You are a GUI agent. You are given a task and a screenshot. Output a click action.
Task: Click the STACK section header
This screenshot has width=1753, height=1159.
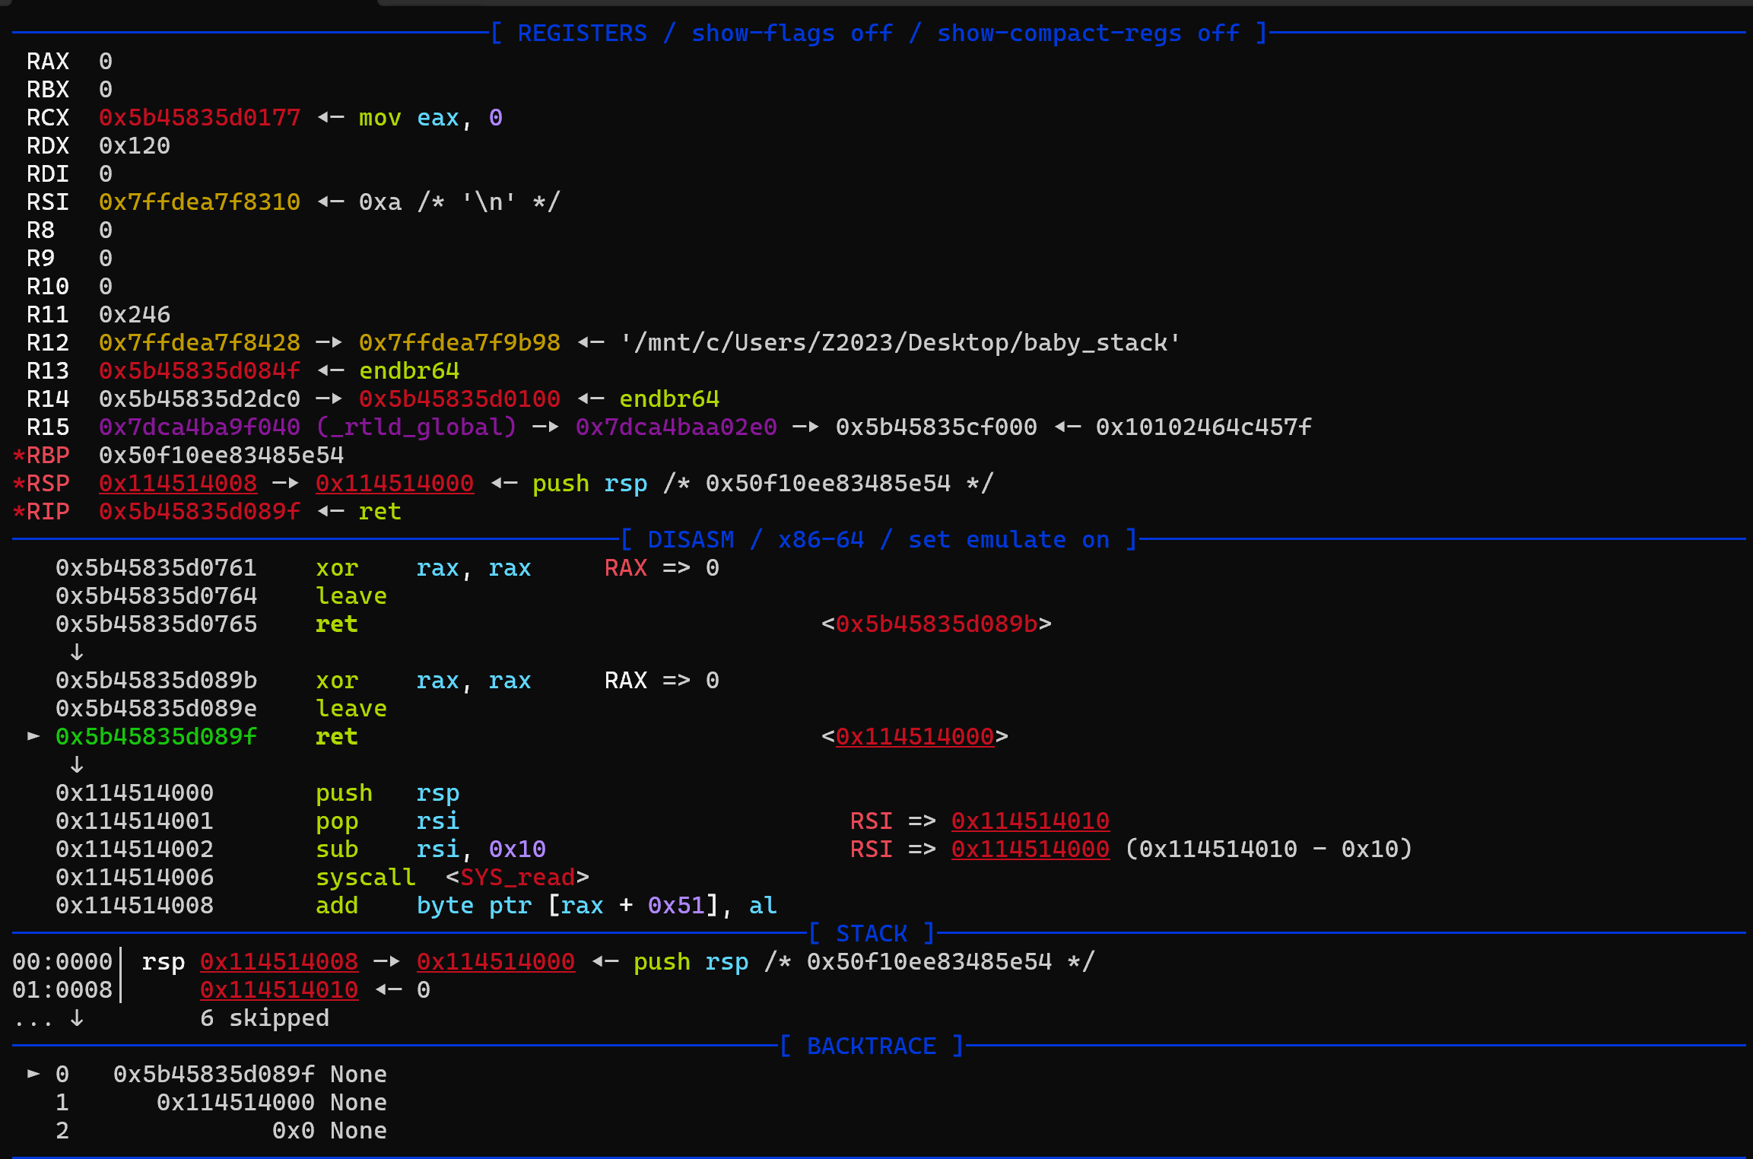point(872,933)
